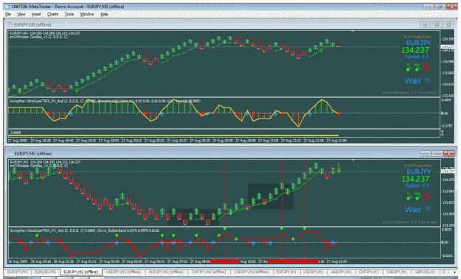Viewport: 461px width, 279px height.
Task: Close the upper EURJPY chart window
Action: pos(448,25)
